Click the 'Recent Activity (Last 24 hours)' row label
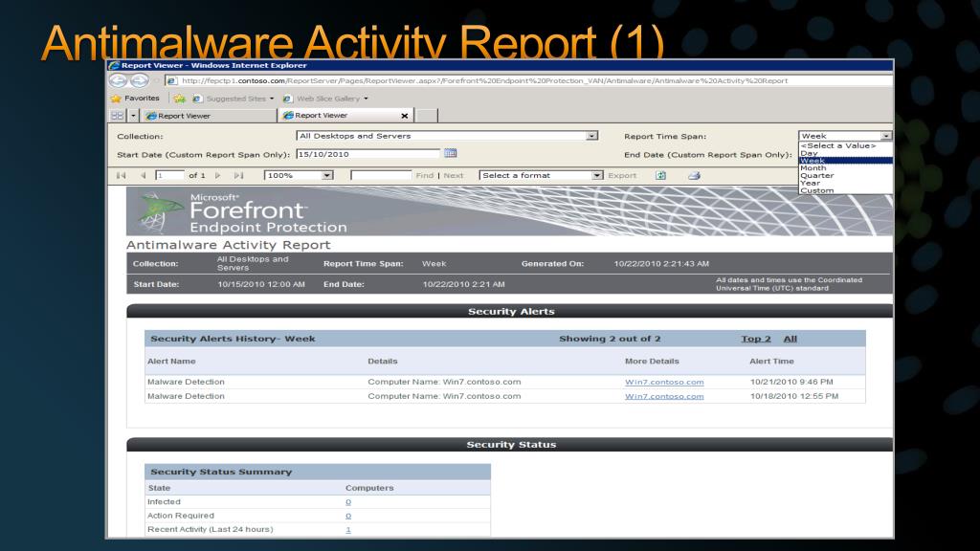Screen dimensions: 980x551 (210, 529)
